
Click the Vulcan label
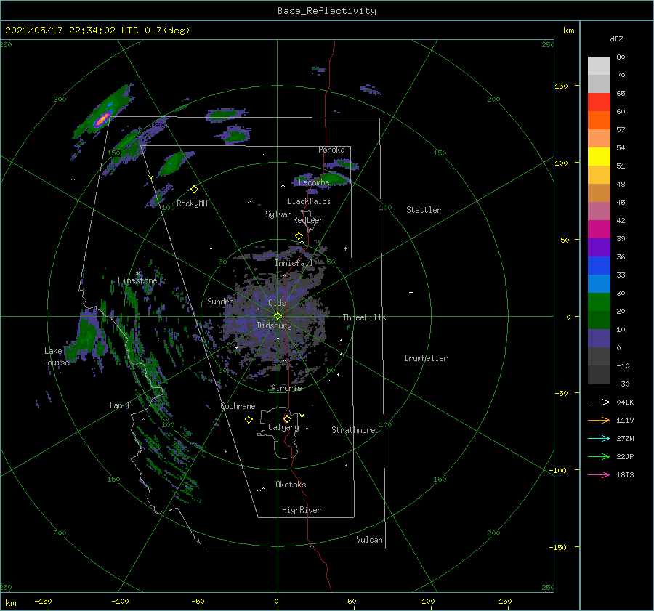[x=369, y=540]
